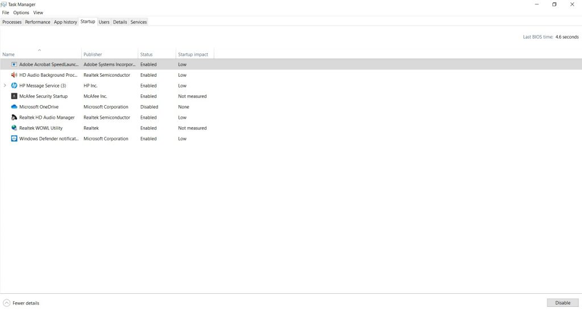This screenshot has height=312, width=582.
Task: Click the None startup impact value
Action: pos(184,106)
